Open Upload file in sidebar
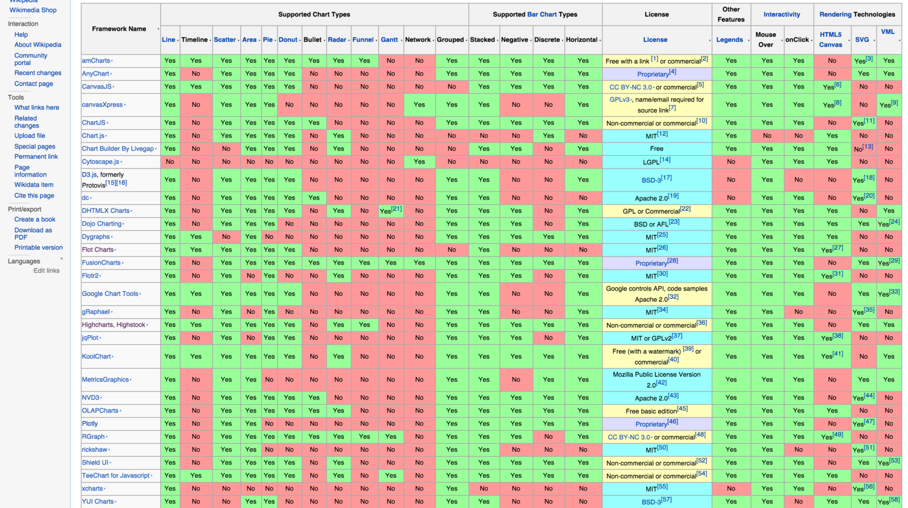The width and height of the screenshot is (908, 508). pyautogui.click(x=30, y=136)
